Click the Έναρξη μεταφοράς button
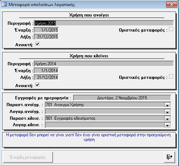Viewport: 179px width, 166px height. (x=28, y=157)
